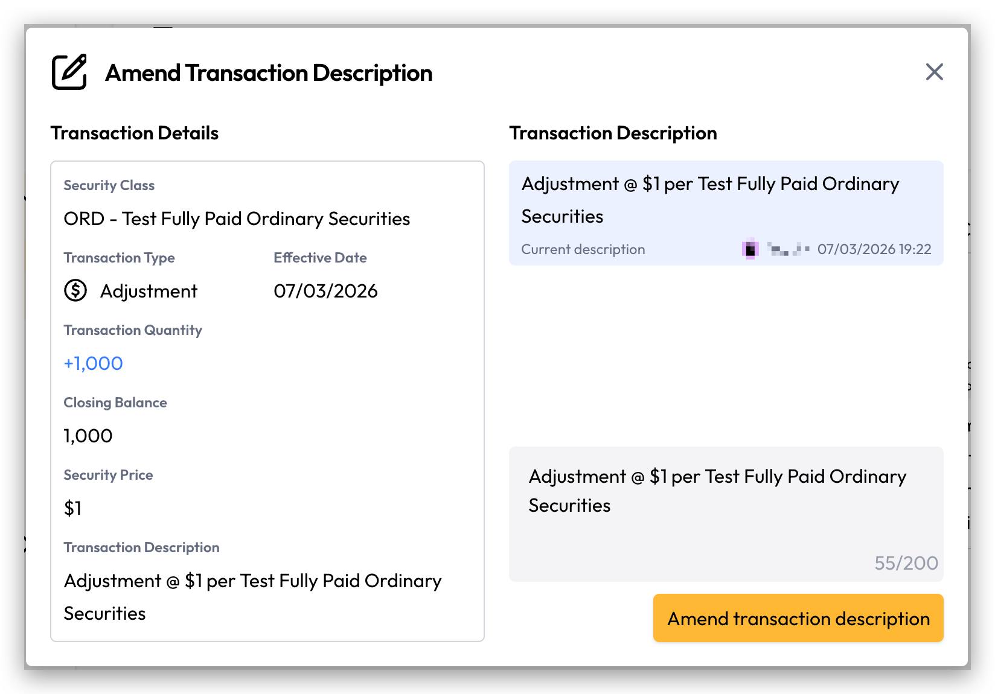This screenshot has width=995, height=694.
Task: Click the blurred user name beside avatar
Action: click(789, 249)
